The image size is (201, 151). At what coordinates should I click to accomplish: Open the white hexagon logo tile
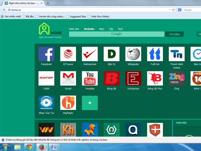(x=111, y=130)
